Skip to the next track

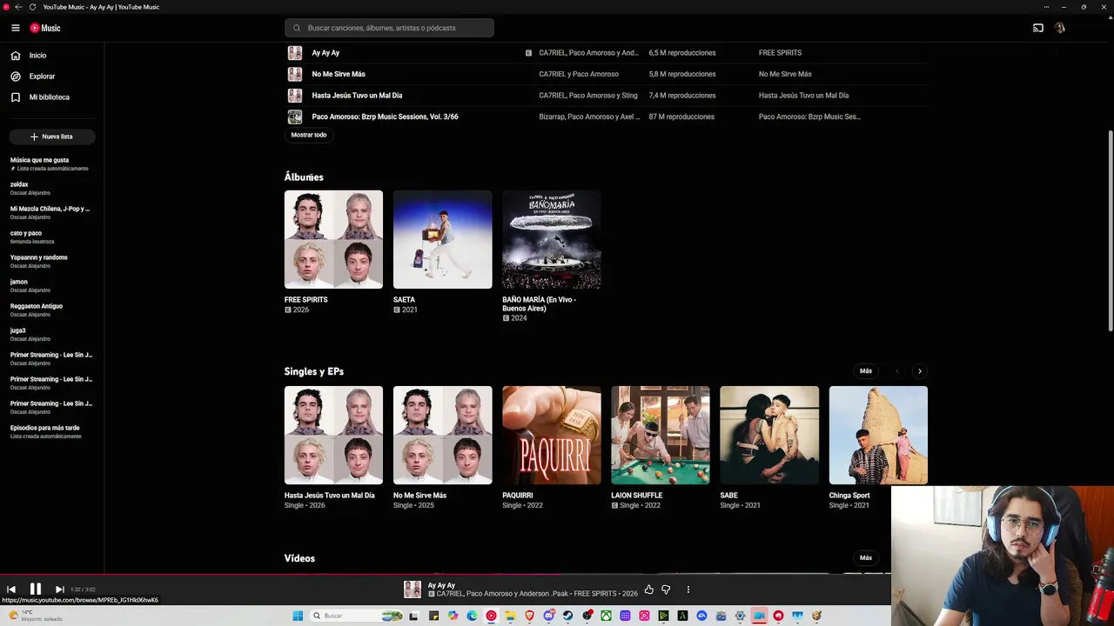point(59,589)
